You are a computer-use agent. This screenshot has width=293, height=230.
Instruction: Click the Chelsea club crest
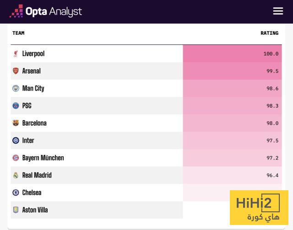(x=16, y=193)
